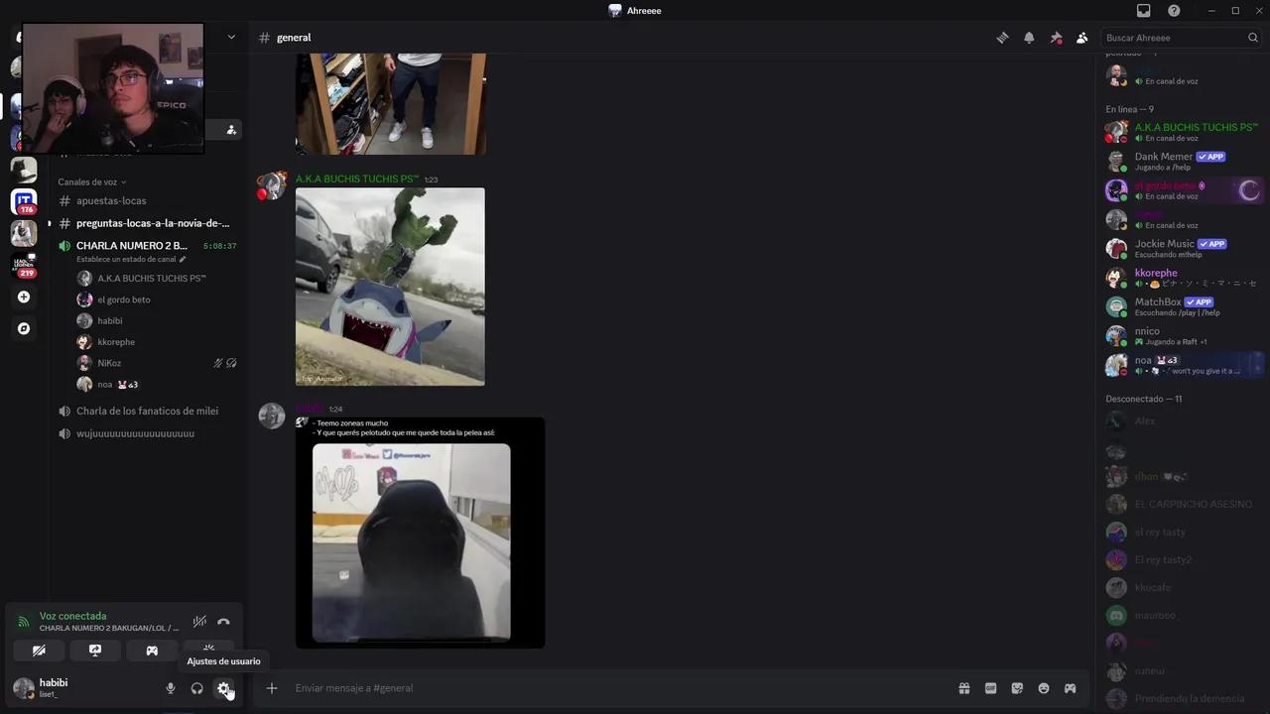Open apps gamepad icon in message bar
1270x714 pixels.
(x=1071, y=688)
